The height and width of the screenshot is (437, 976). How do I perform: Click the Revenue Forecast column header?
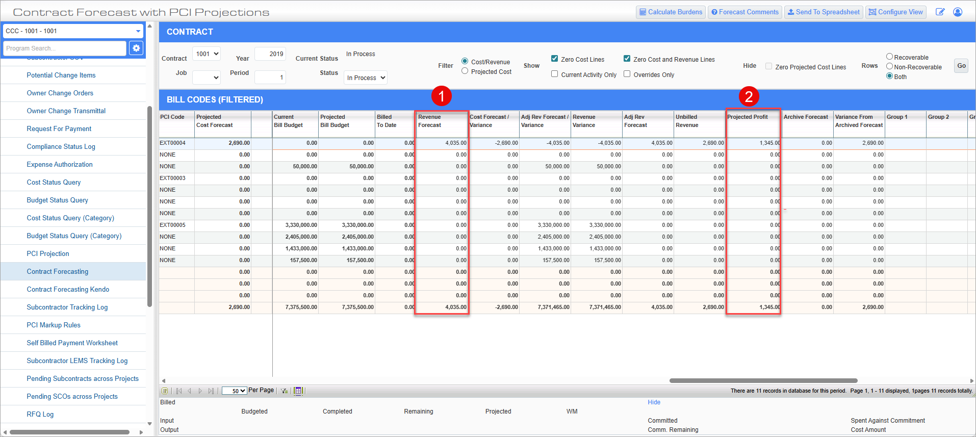442,124
